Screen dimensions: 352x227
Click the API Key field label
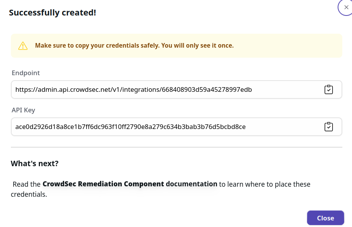tap(23, 110)
